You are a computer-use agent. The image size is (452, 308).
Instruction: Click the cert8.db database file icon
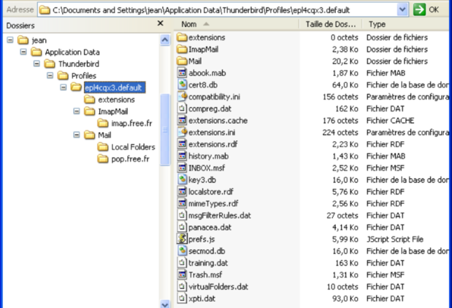[182, 84]
